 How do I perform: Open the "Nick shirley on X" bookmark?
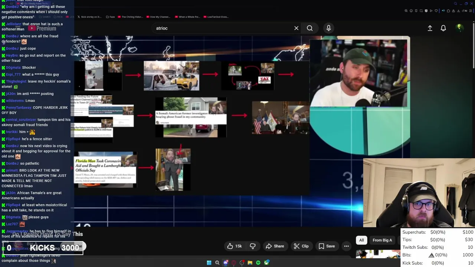89,17
